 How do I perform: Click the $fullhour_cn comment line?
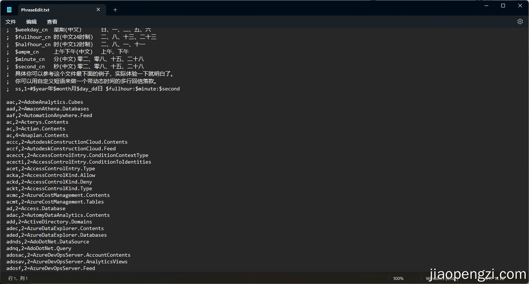click(x=82, y=37)
